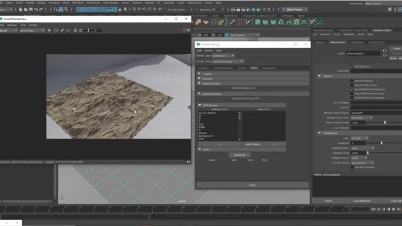Open the subdivision Type dropdown
Screen dimensions: 402x226
360,138
